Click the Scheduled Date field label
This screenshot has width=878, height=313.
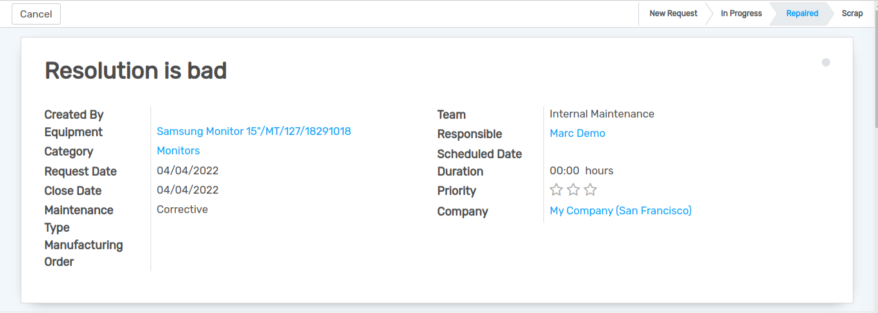(479, 154)
